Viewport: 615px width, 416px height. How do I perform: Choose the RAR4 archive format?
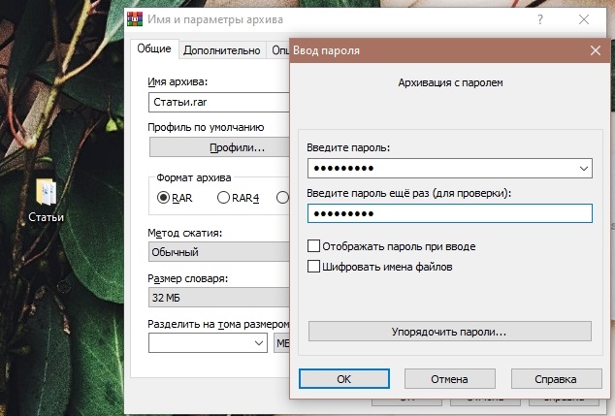(x=224, y=198)
